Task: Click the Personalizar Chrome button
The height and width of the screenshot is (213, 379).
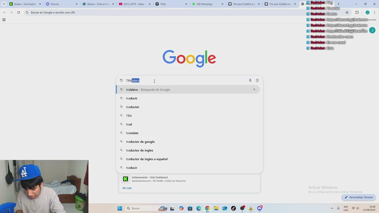Action: [359, 197]
